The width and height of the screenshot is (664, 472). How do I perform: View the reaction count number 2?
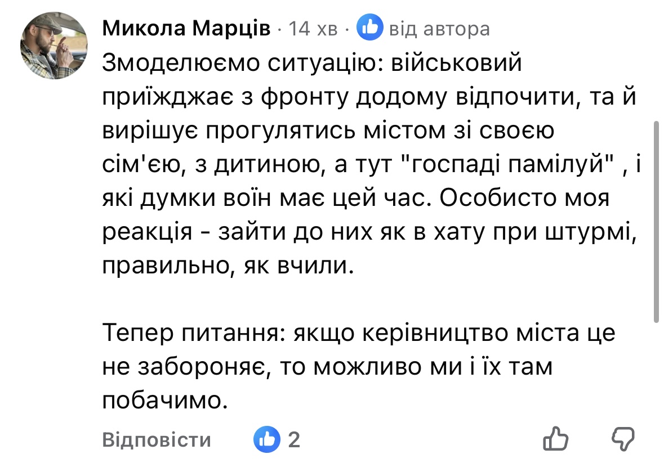click(x=293, y=439)
